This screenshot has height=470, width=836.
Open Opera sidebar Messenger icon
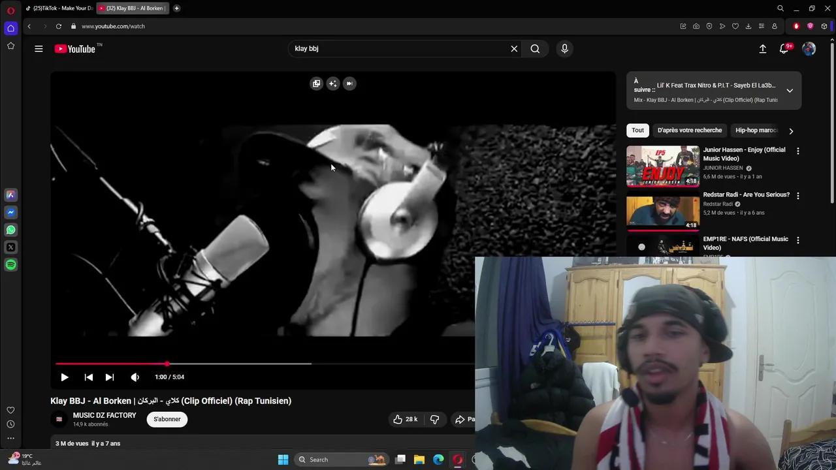[10, 212]
